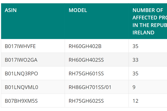Click value 35 in RH75GH601SS row
167x111 pixels.
tap(135, 74)
